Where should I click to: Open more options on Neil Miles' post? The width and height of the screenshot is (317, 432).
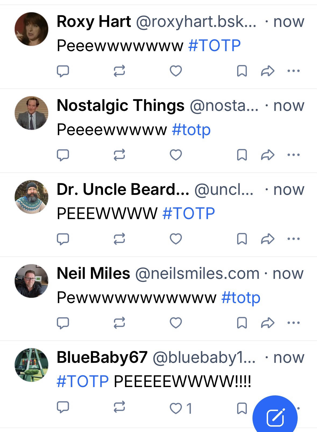(x=293, y=322)
